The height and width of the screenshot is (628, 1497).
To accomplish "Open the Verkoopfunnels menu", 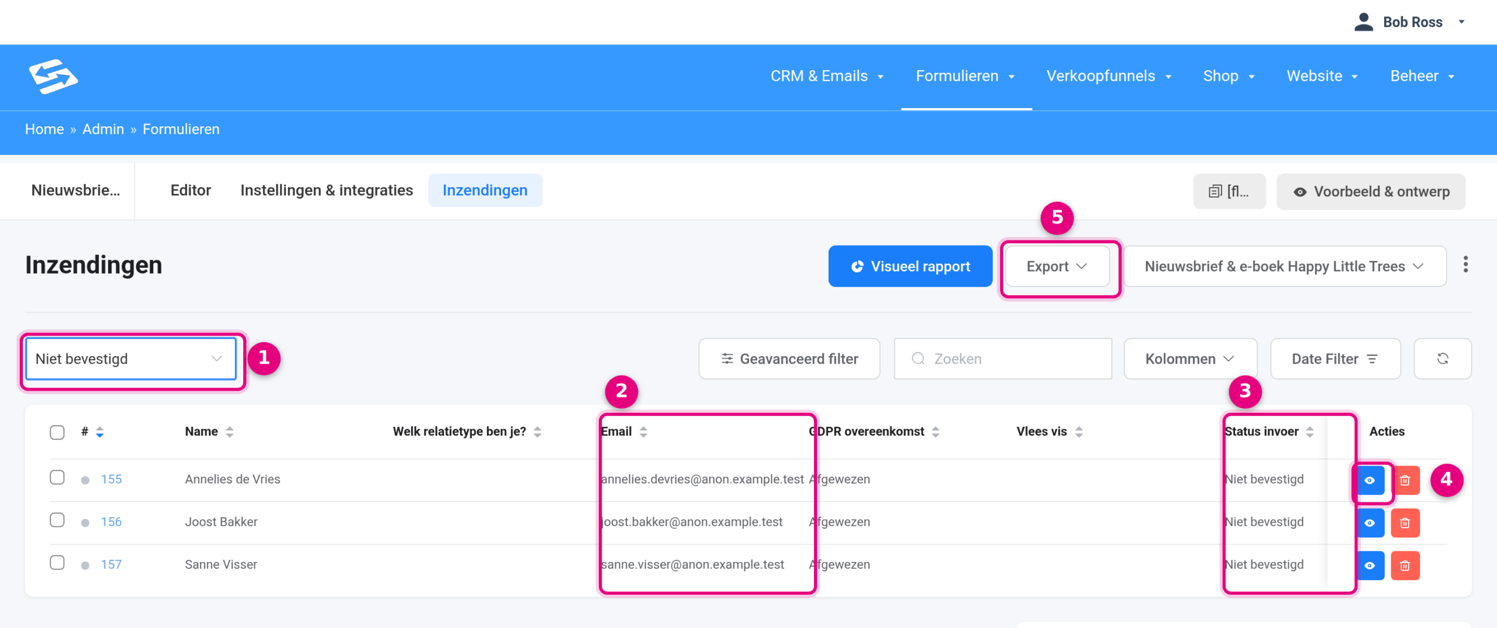I will 1109,76.
